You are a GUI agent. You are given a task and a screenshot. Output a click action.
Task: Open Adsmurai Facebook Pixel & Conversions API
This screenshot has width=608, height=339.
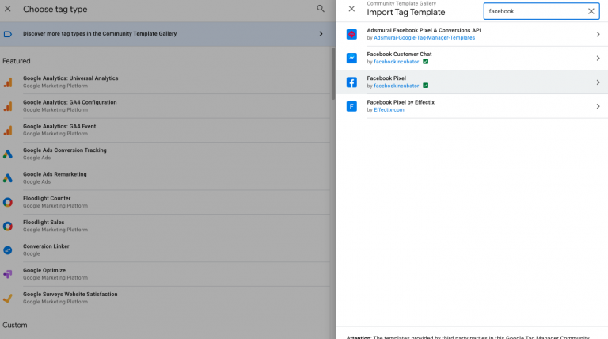[424, 30]
